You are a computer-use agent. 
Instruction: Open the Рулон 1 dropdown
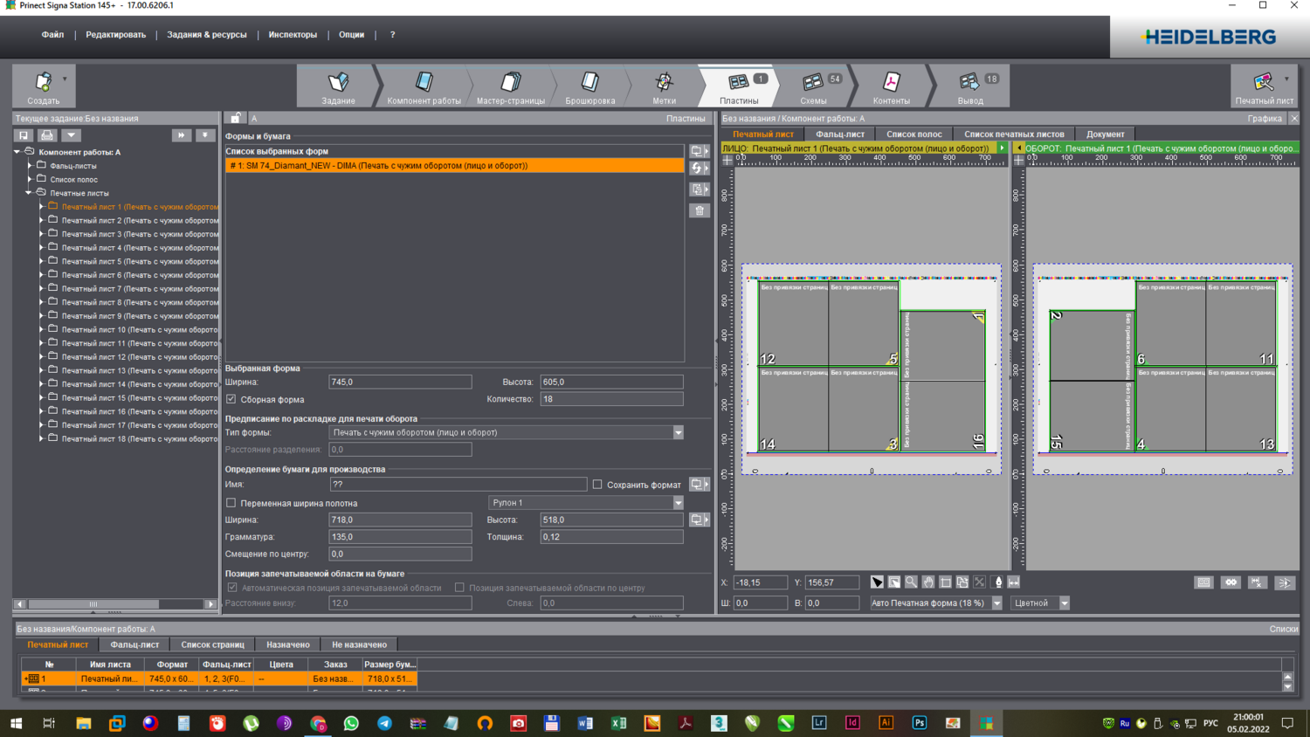[678, 503]
